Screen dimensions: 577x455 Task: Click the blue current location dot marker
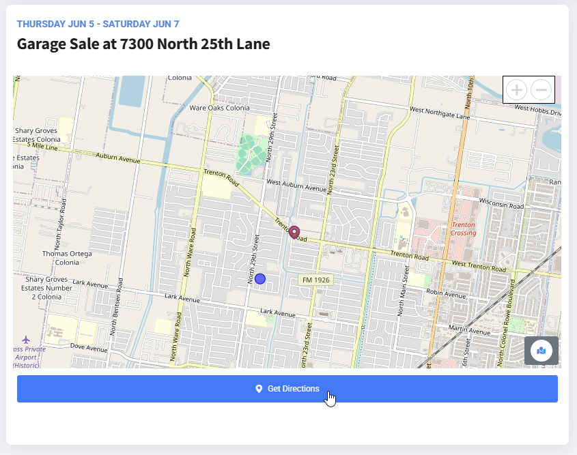[259, 278]
